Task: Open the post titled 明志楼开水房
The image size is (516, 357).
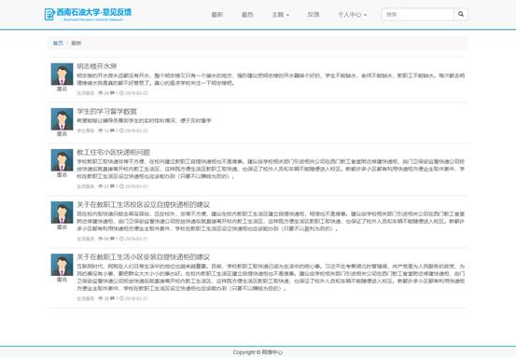Action: (x=97, y=66)
